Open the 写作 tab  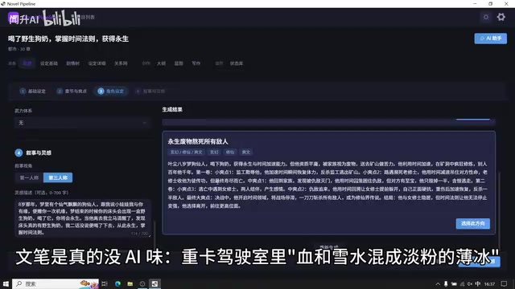click(x=196, y=63)
